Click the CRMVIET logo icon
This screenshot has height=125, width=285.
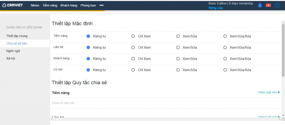point(4,5)
